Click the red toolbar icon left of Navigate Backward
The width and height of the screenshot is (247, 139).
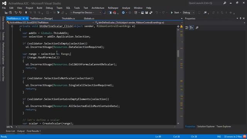115,13
